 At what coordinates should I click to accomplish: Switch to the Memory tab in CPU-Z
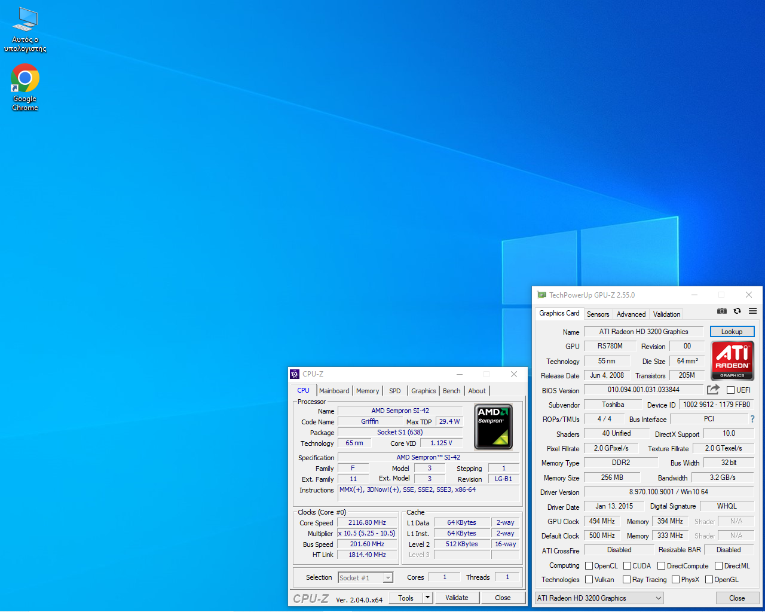[x=368, y=391]
